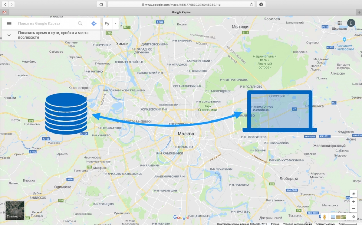Click the Малаховка label
The height and width of the screenshot is (225, 362).
click(x=330, y=205)
